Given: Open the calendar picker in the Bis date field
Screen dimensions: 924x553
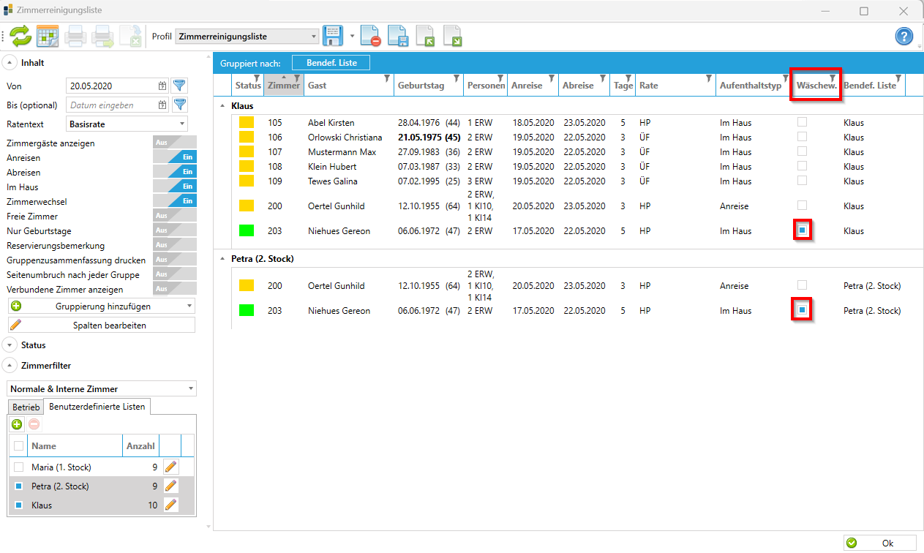Looking at the screenshot, I should [x=162, y=105].
